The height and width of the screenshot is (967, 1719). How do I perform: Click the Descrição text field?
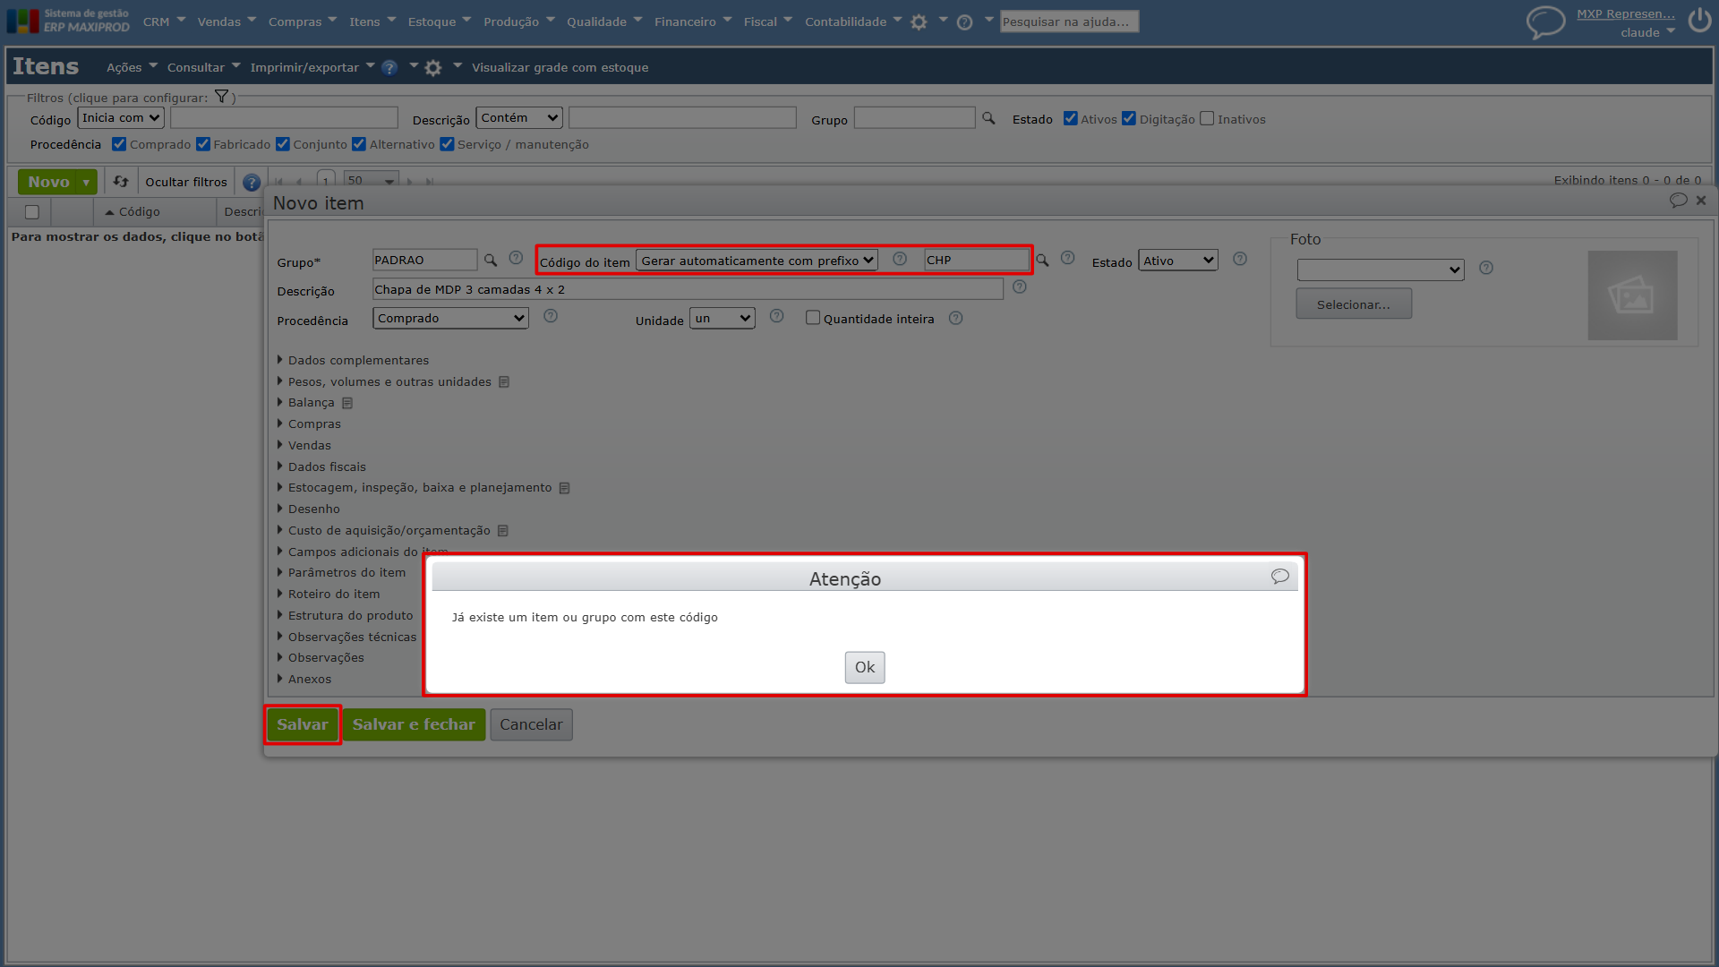[x=688, y=289]
